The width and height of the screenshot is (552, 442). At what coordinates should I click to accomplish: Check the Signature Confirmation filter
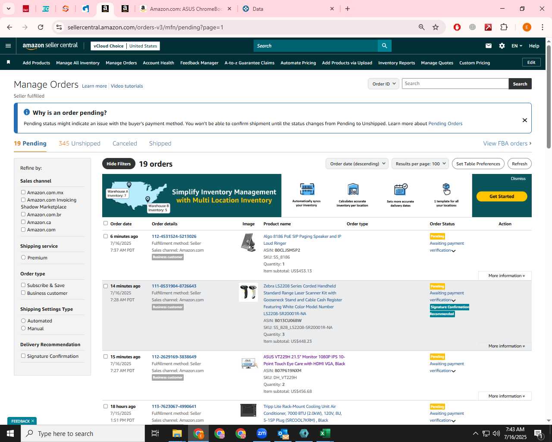(23, 356)
